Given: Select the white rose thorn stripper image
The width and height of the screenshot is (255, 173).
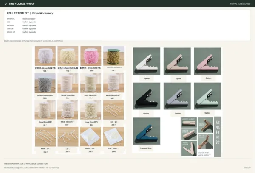Looking at the screenshot, I should pos(147,61).
